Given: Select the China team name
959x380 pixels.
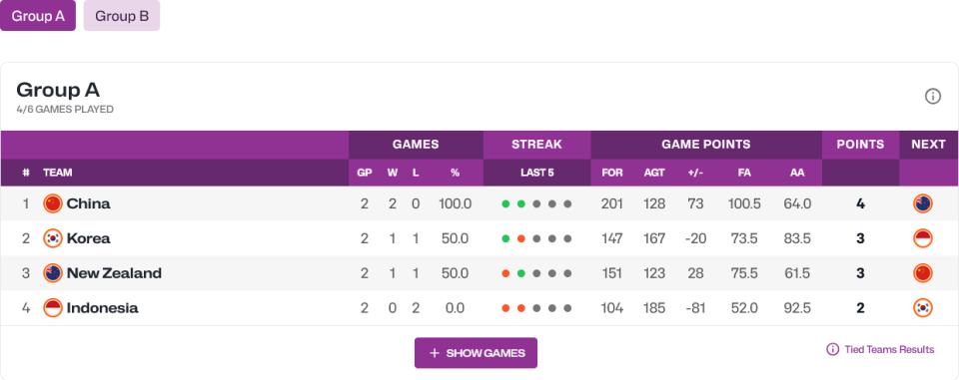Looking at the screenshot, I should (89, 203).
